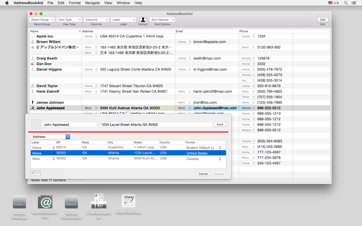Screen dimensions: 362x226
Task: Open the Second Notes.app desktop icon
Action: [19, 202]
